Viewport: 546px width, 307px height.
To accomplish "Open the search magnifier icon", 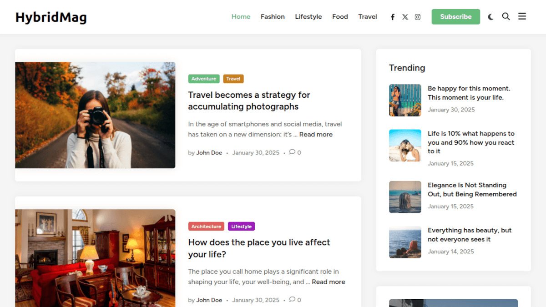I will click(x=506, y=16).
